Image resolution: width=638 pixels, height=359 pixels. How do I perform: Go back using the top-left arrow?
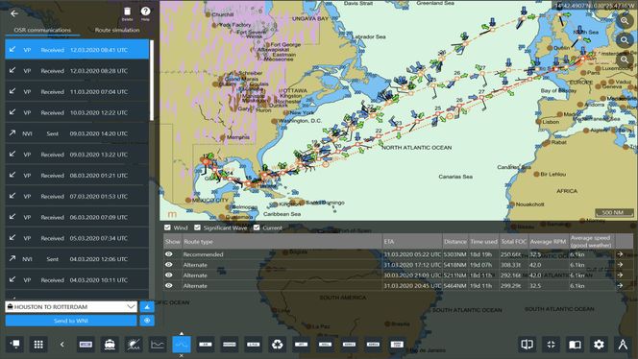click(x=14, y=13)
